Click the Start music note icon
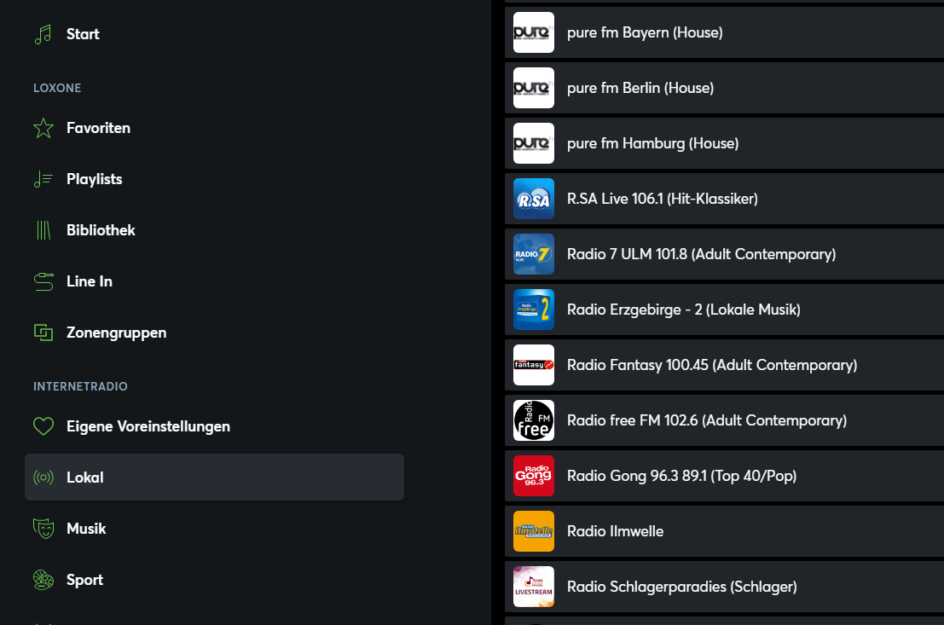 click(43, 34)
